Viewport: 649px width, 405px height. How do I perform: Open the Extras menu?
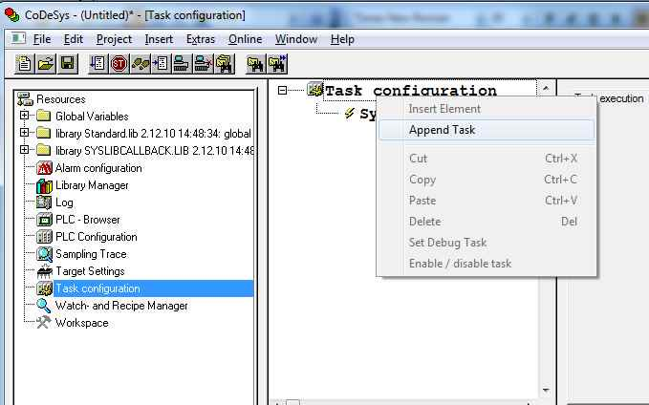point(201,39)
